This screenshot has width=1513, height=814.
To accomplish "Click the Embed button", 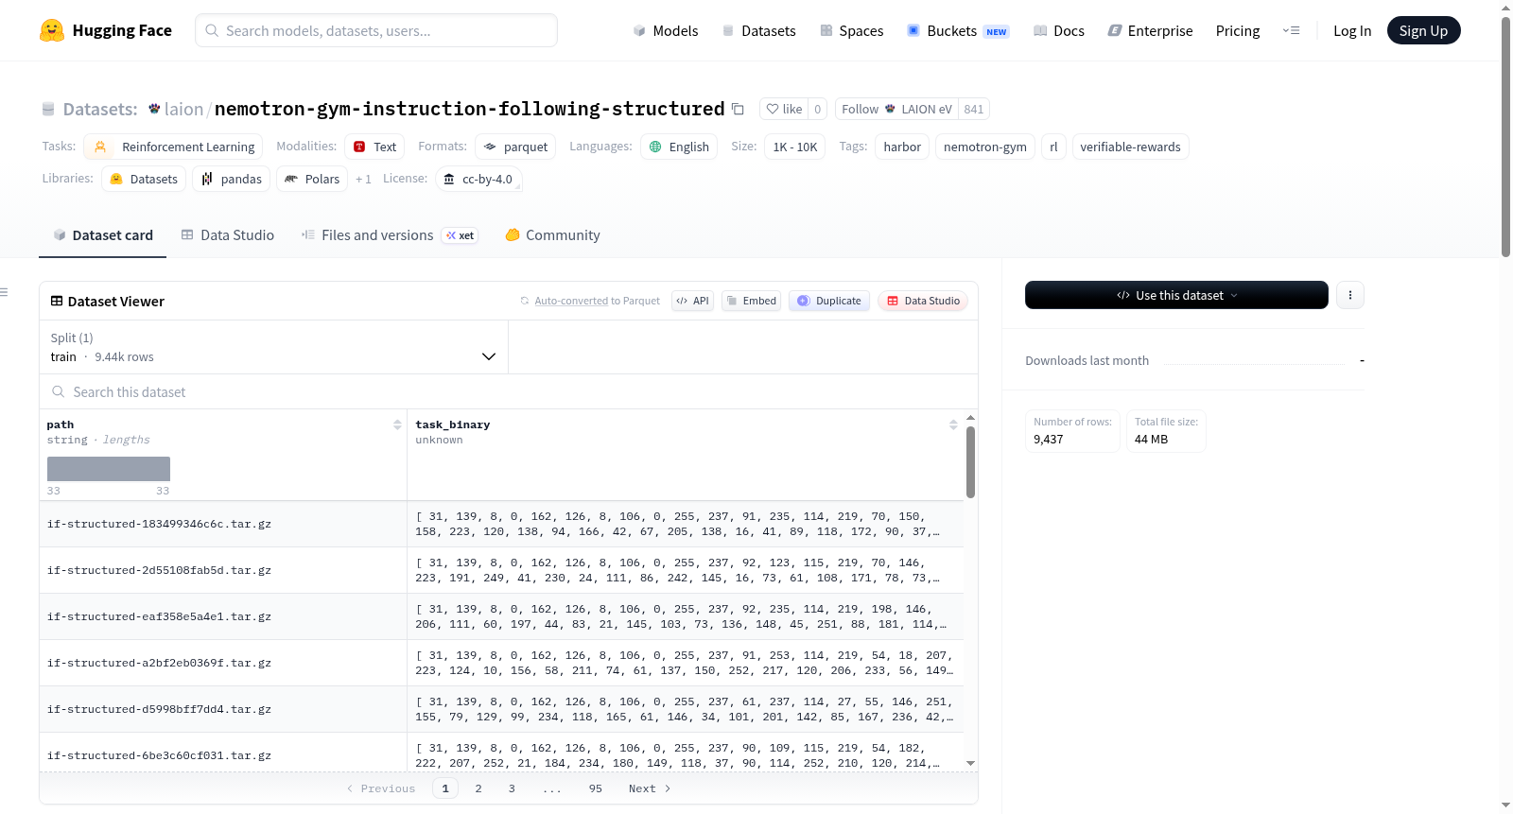I will click(751, 301).
